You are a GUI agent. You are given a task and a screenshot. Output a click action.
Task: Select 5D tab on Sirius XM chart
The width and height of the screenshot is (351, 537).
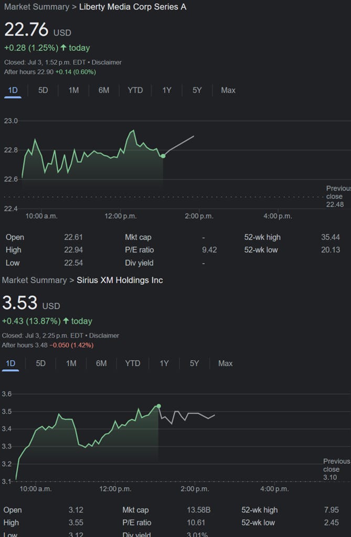click(x=41, y=363)
